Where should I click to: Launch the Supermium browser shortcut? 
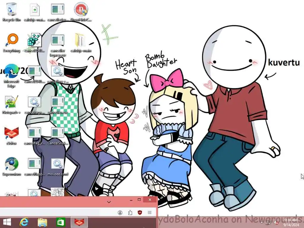pos(12,166)
